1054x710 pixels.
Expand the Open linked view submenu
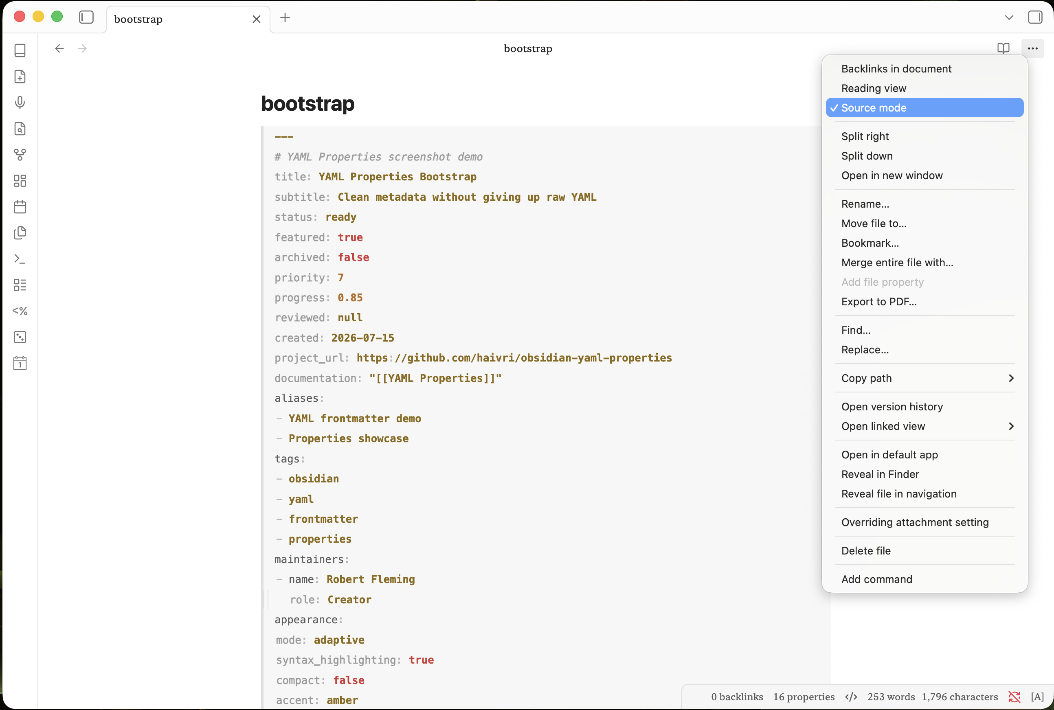(x=924, y=426)
